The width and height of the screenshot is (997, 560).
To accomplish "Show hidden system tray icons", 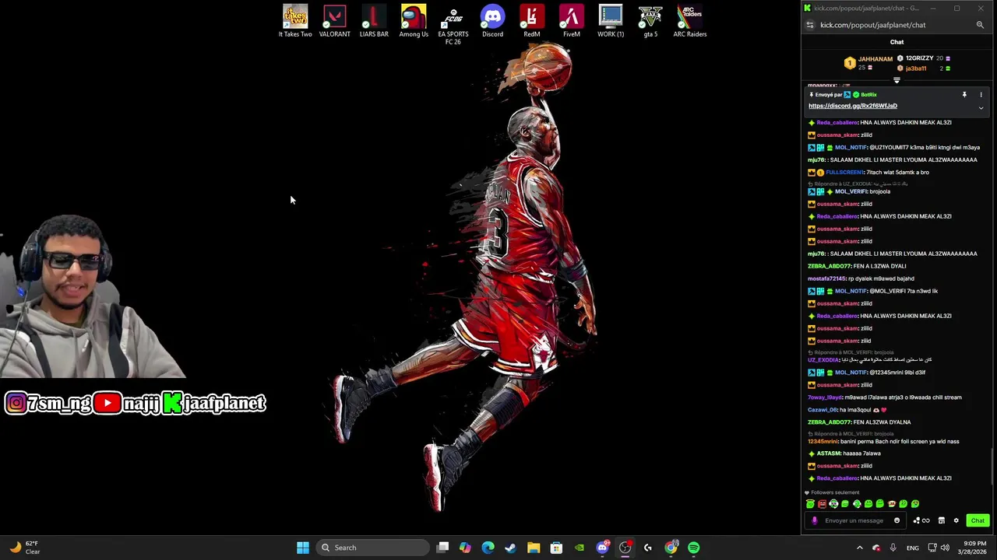I will click(x=860, y=548).
